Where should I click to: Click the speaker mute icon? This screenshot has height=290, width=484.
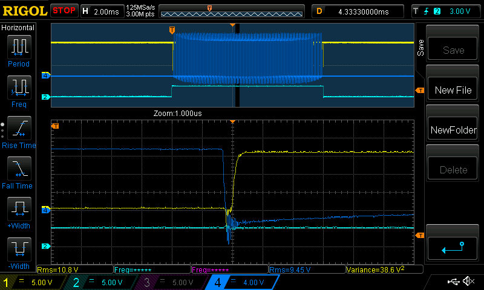[468, 282]
